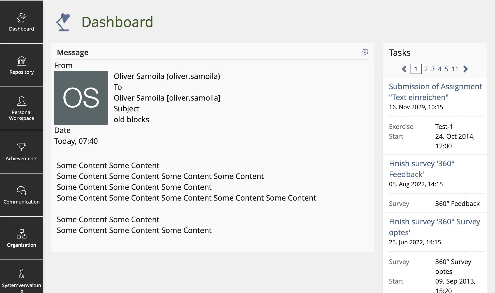Select page 4 in the Tasks pagination
The width and height of the screenshot is (495, 293).
[x=439, y=69]
